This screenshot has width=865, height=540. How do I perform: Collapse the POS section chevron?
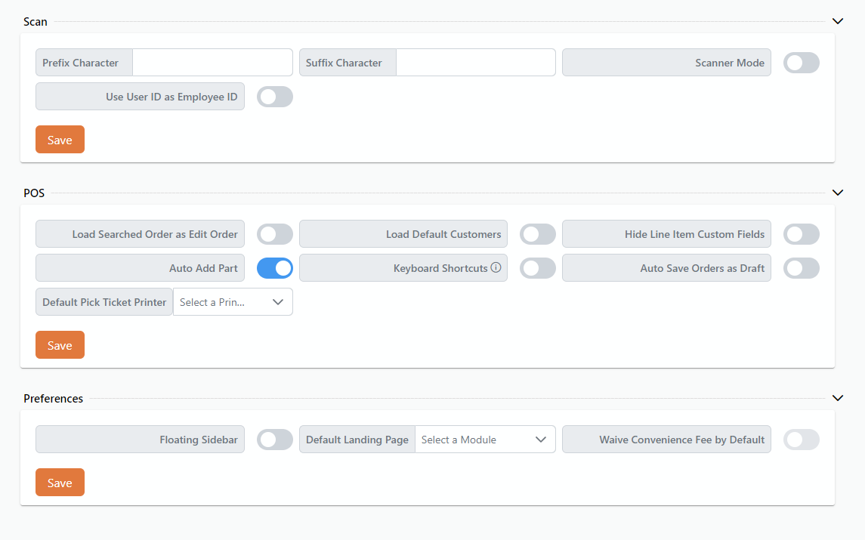tap(837, 193)
